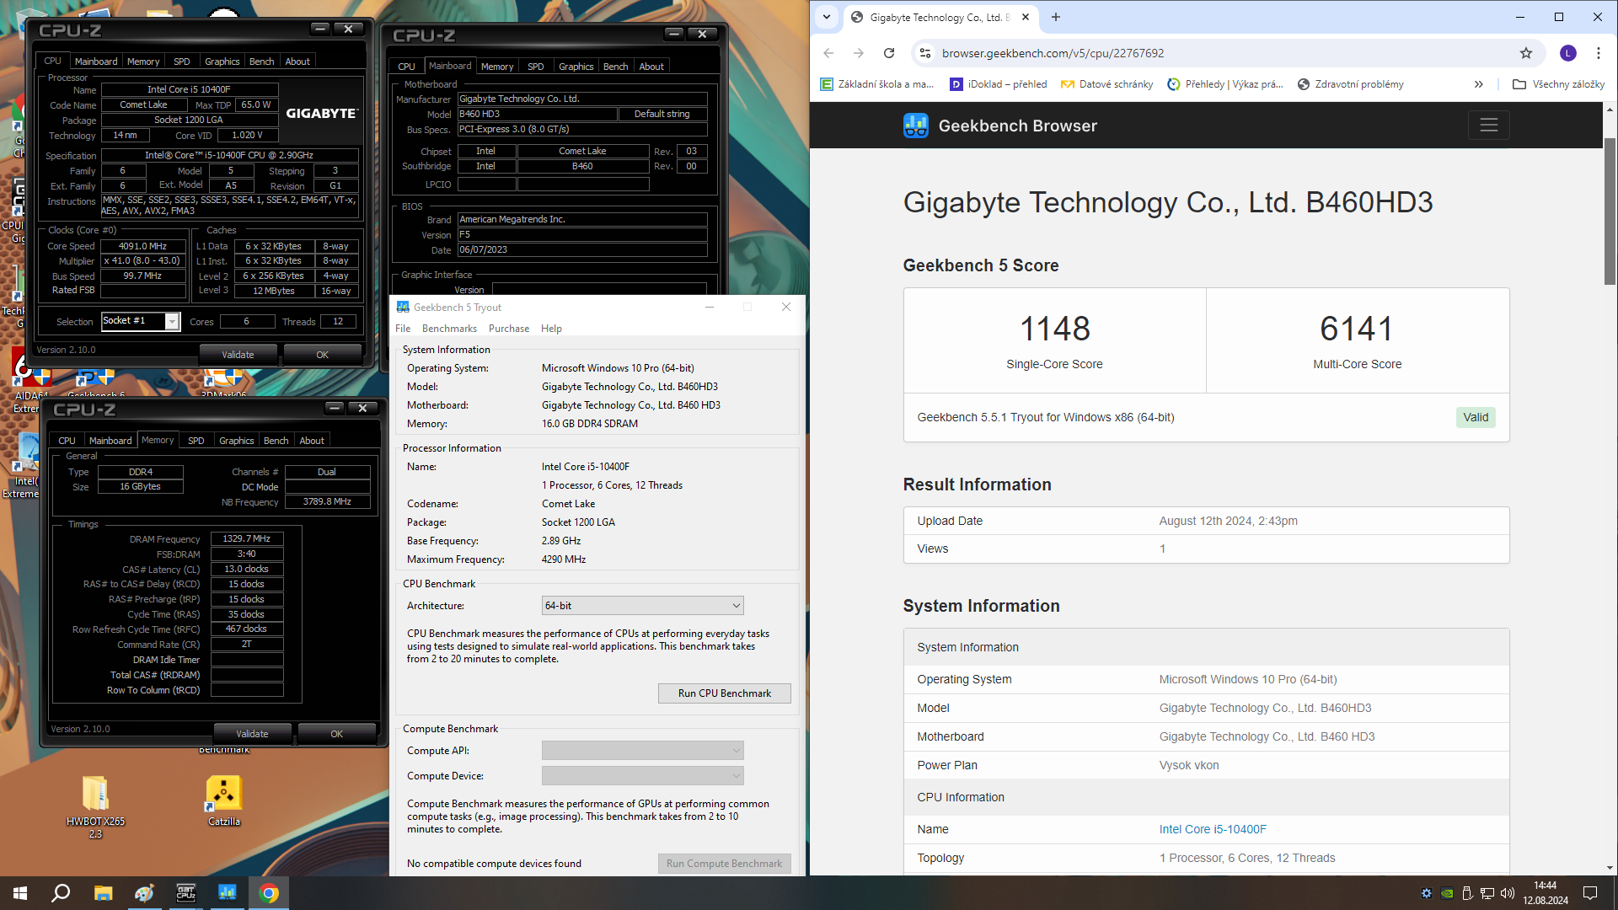Bookmark this page with the star icon
Screen dimensions: 1618x910
(x=1526, y=53)
